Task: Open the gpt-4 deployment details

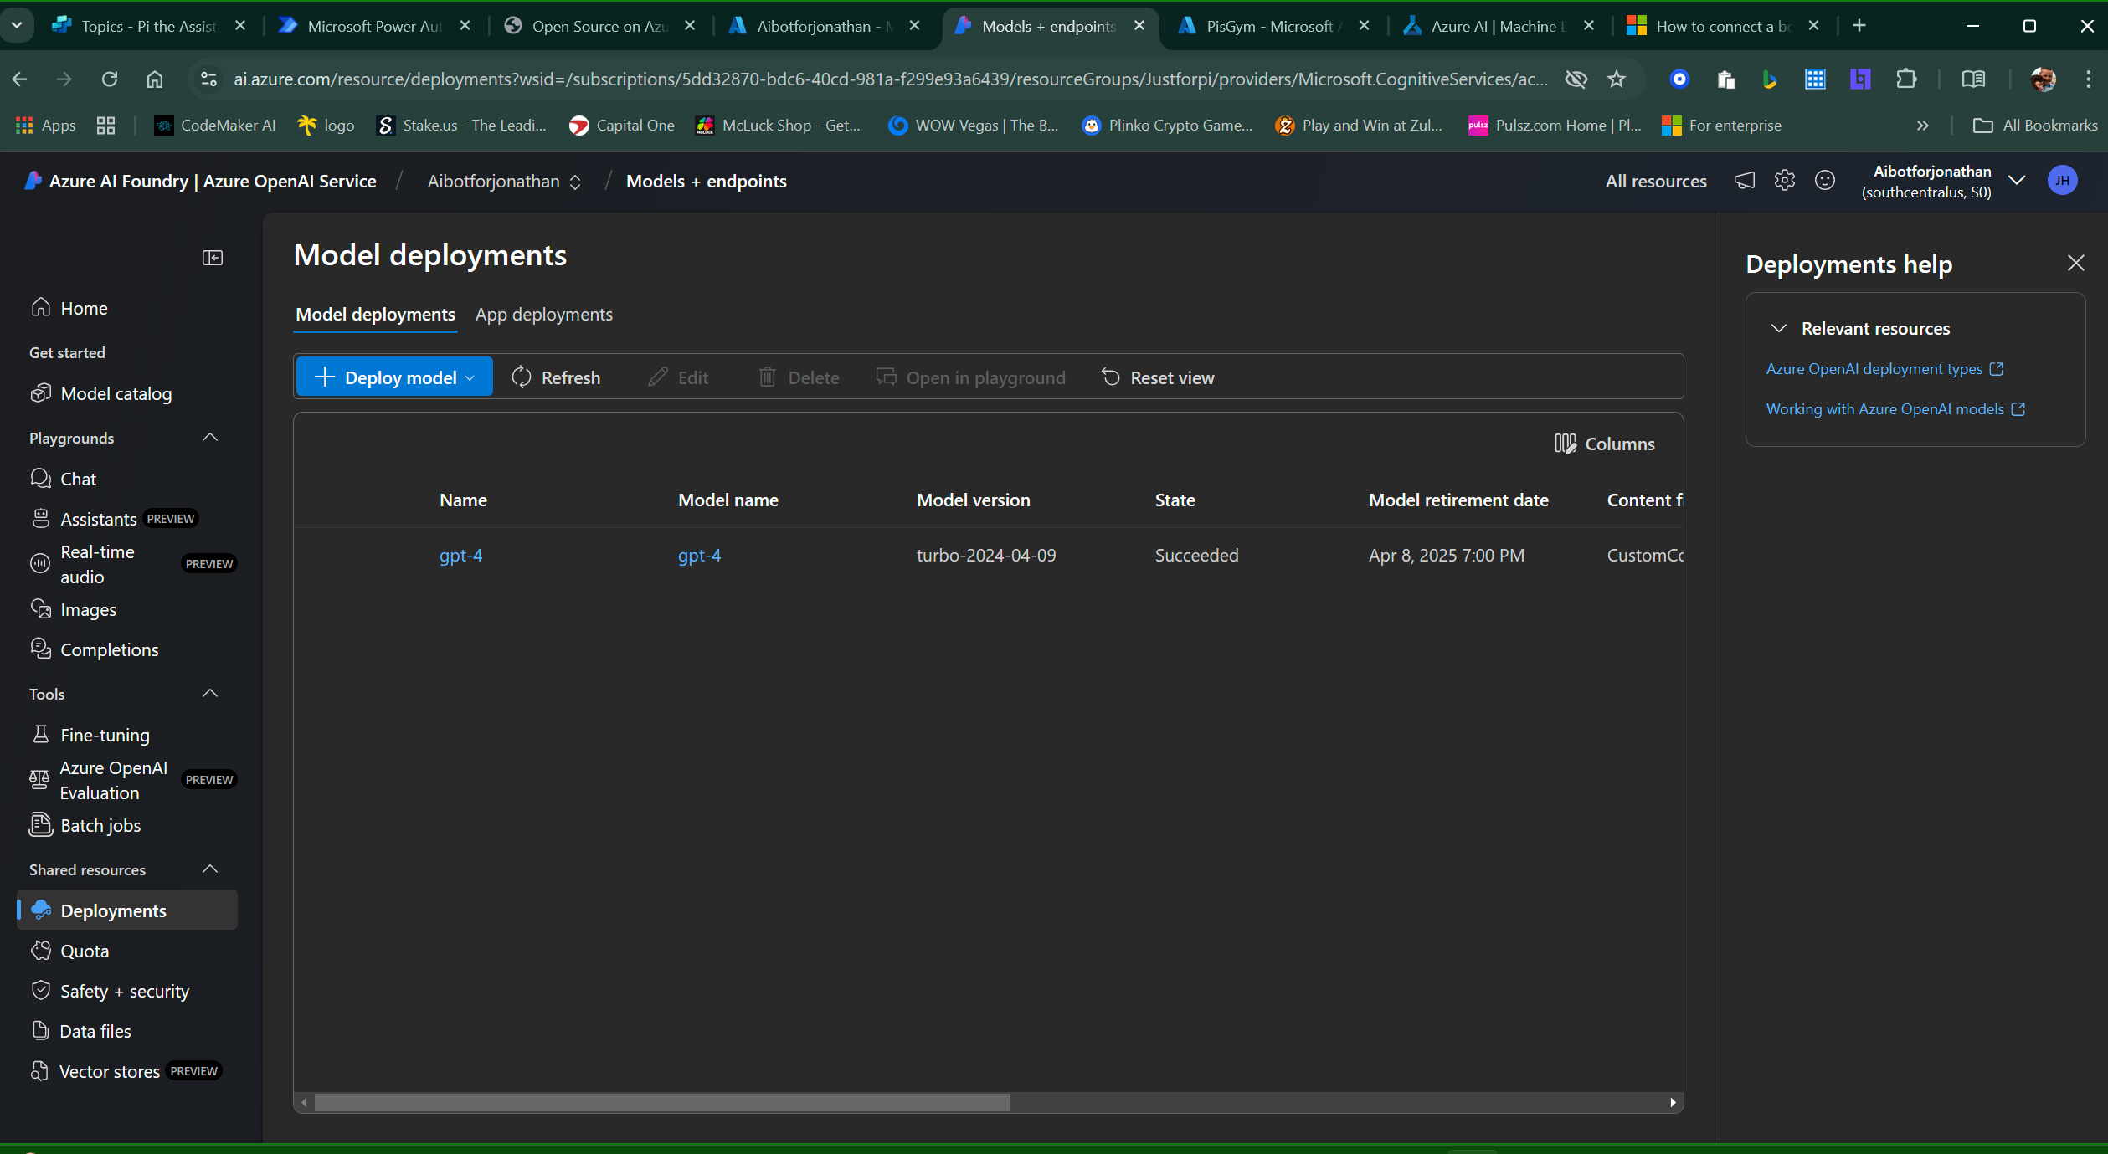Action: (460, 555)
